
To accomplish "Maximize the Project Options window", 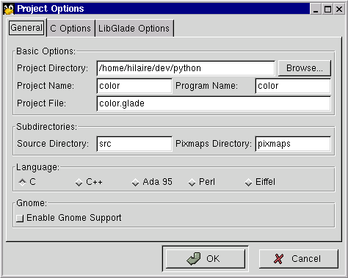I will pyautogui.click(x=327, y=10).
